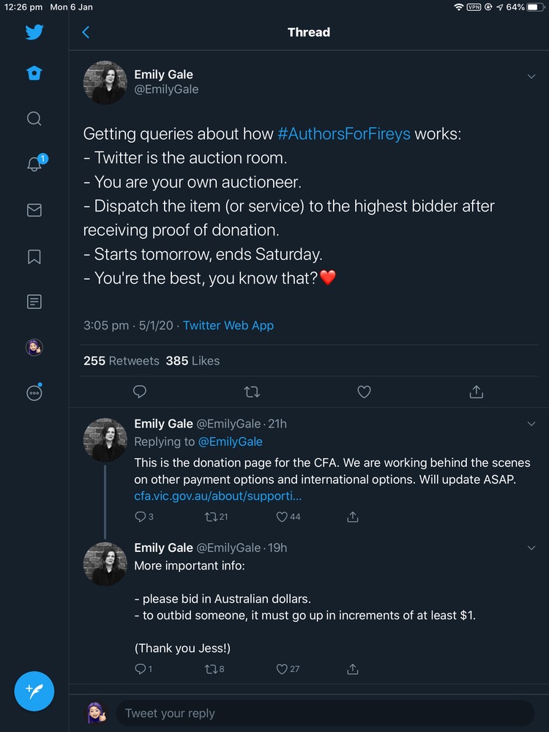Open the Search explore icon
The height and width of the screenshot is (732, 549).
pyautogui.click(x=34, y=119)
